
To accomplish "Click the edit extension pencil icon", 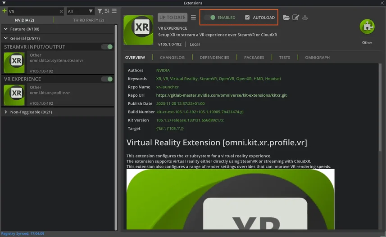I will tap(295, 18).
